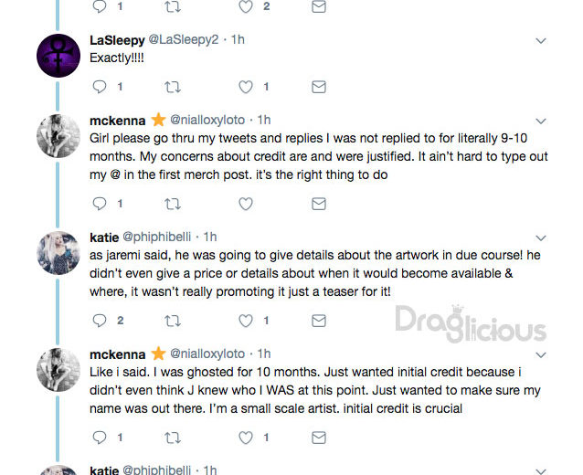Retweet mckenna's tweet about merch post credit
This screenshot has width=583, height=475.
point(173,204)
